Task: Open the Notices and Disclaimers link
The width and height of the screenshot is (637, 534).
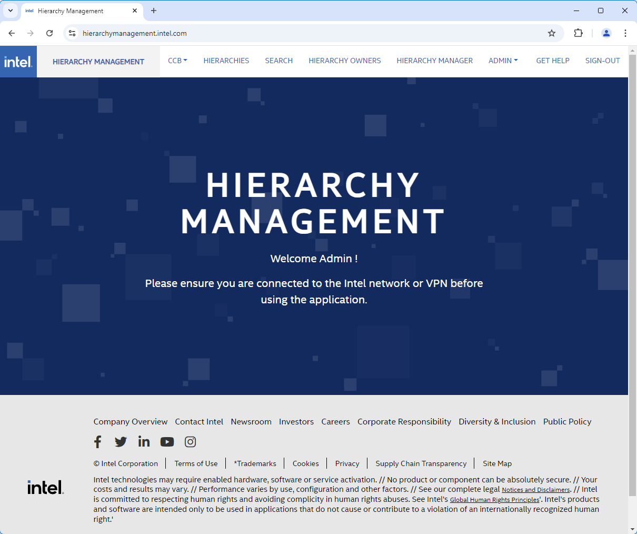Action: [536, 490]
